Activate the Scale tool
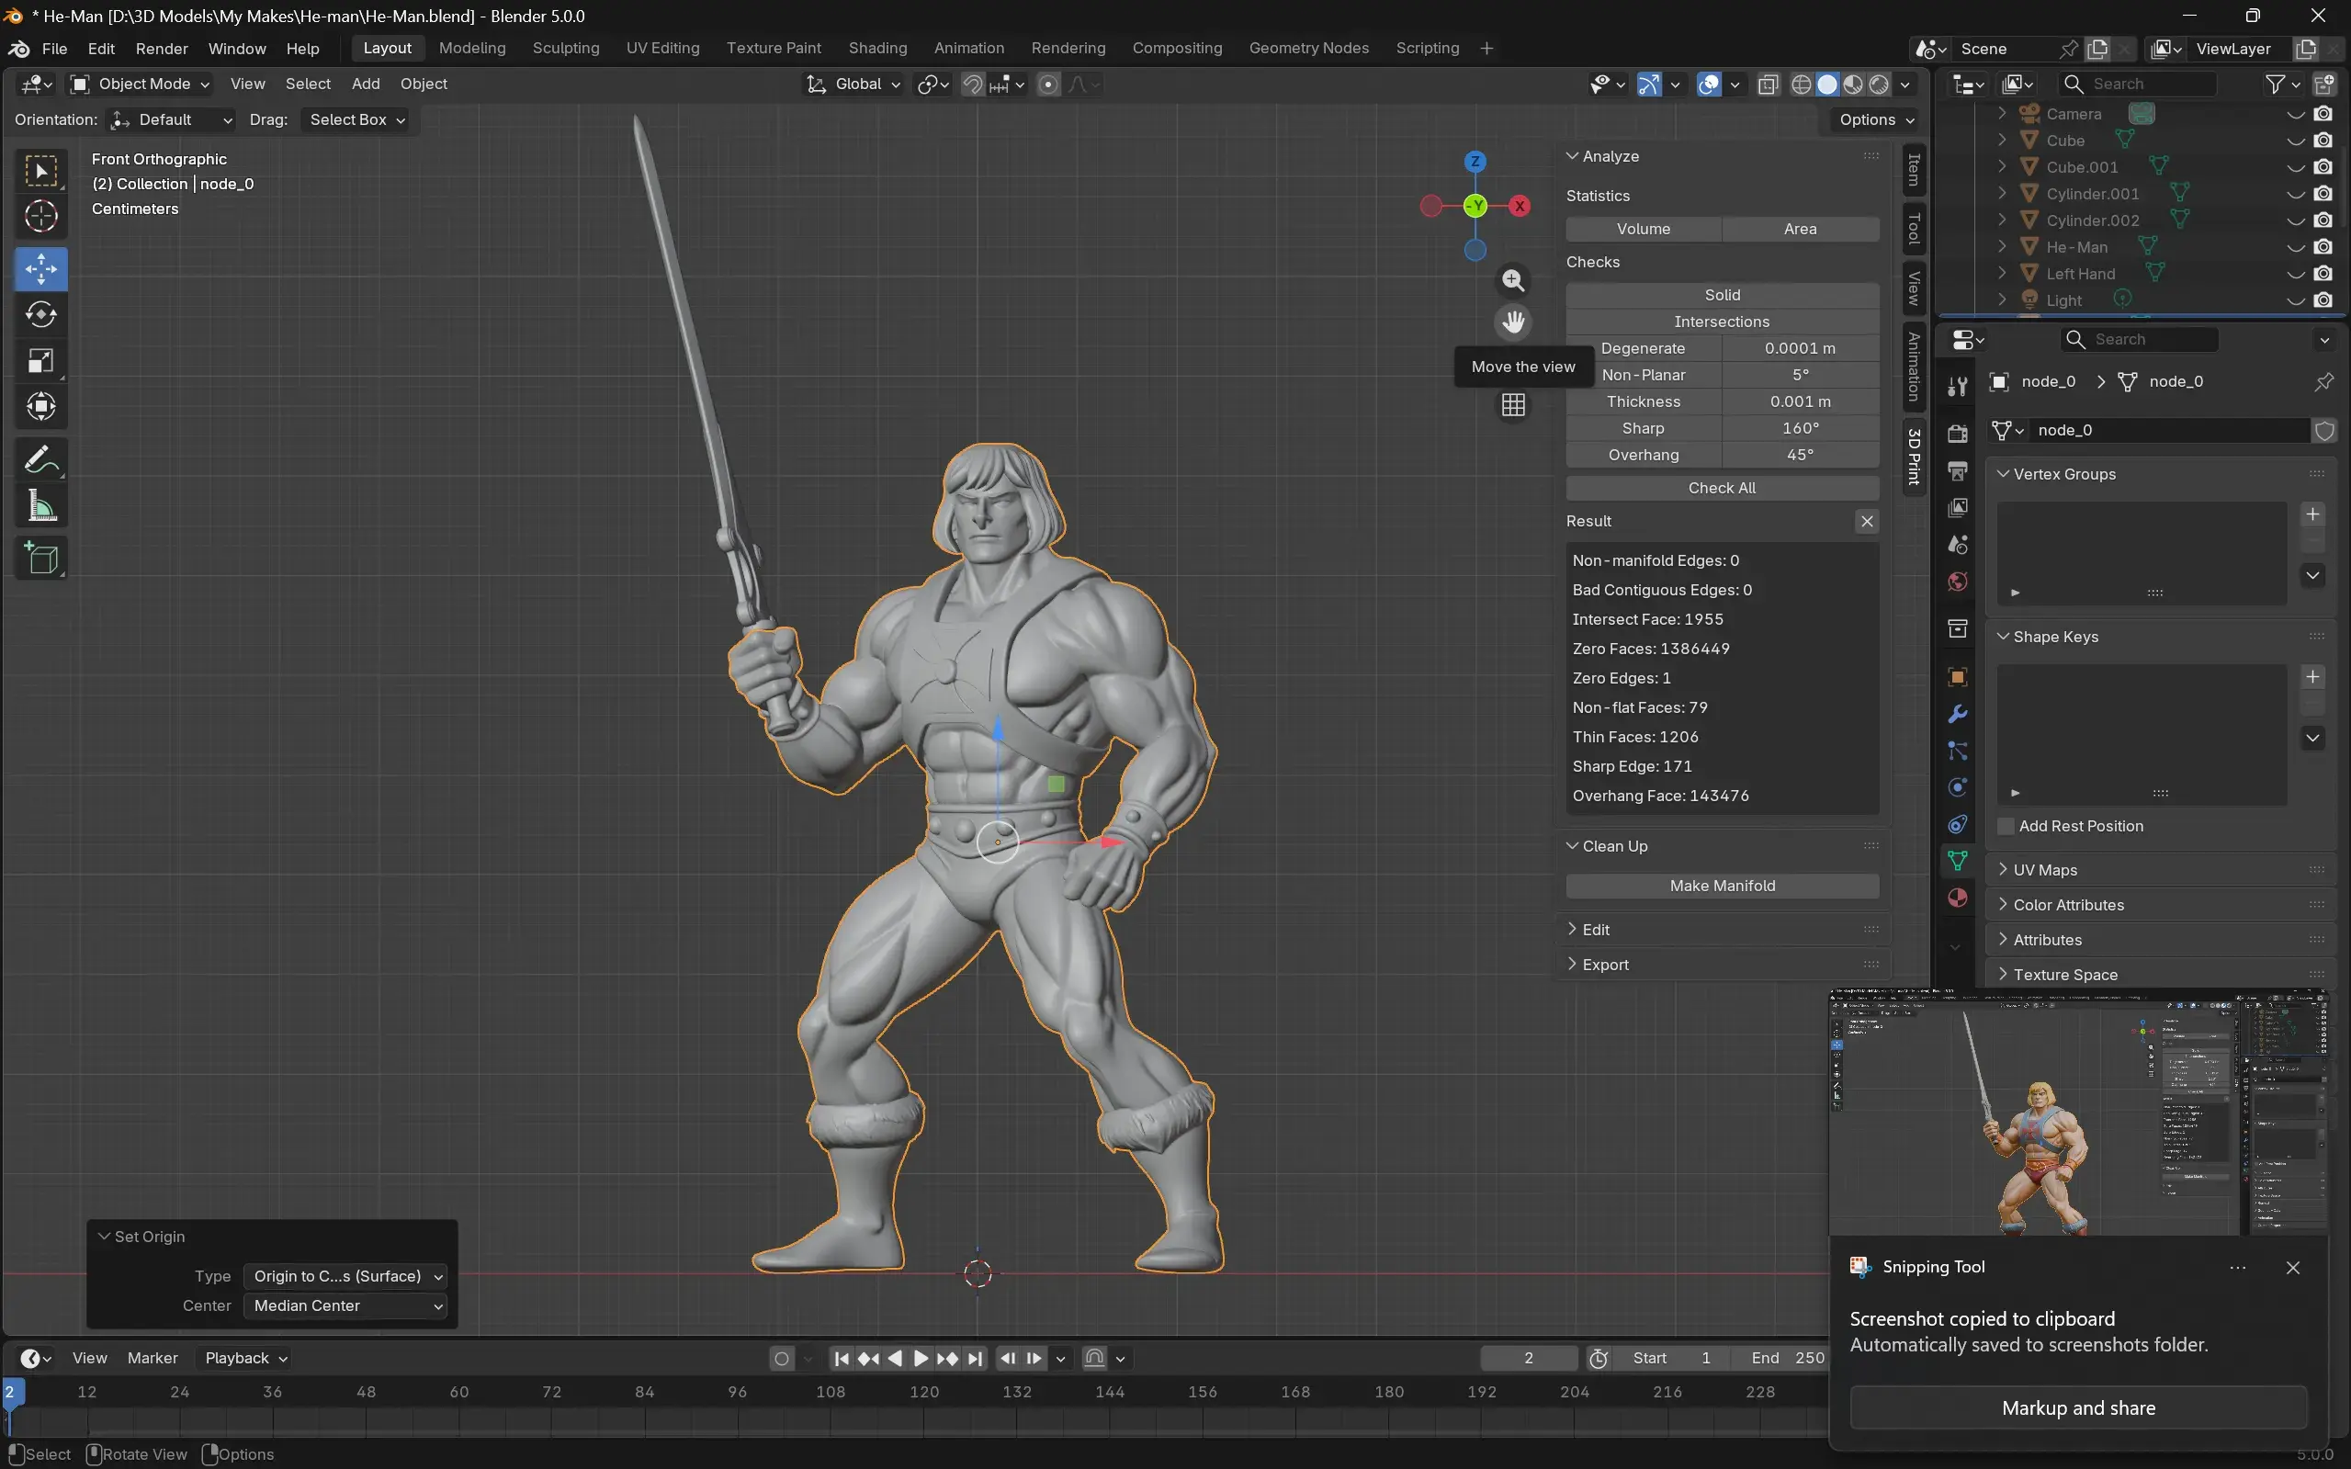 coord(40,360)
